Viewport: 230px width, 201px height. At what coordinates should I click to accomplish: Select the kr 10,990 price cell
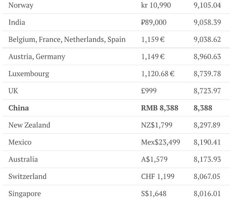coord(156,5)
